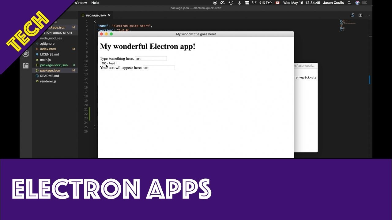
Task: Open .gitignore in the explorer
Action: 55,44
